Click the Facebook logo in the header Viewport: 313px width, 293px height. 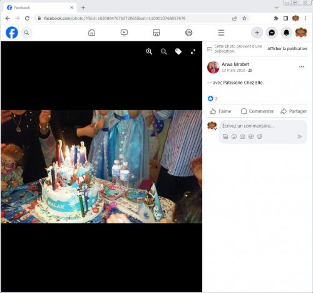[x=12, y=33]
